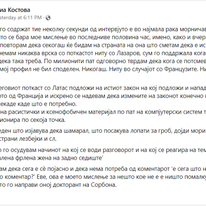The width and height of the screenshot is (206, 206).
Task: Click the word Сорбона in the last line
Action: pos(104,185)
